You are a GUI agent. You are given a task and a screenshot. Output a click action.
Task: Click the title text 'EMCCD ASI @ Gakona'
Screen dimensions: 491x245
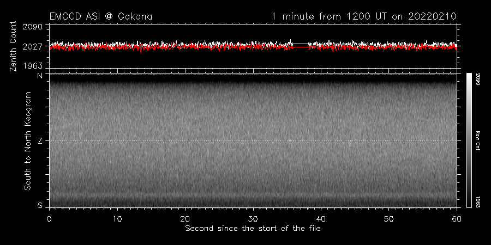coord(101,16)
